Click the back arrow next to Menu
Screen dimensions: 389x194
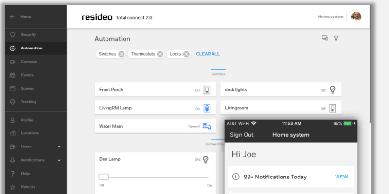coord(12,16)
